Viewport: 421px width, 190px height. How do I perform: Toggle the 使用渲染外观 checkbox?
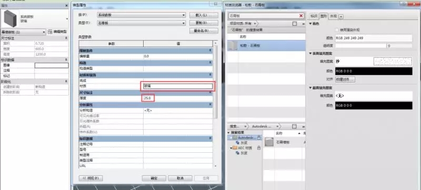tap(337, 30)
